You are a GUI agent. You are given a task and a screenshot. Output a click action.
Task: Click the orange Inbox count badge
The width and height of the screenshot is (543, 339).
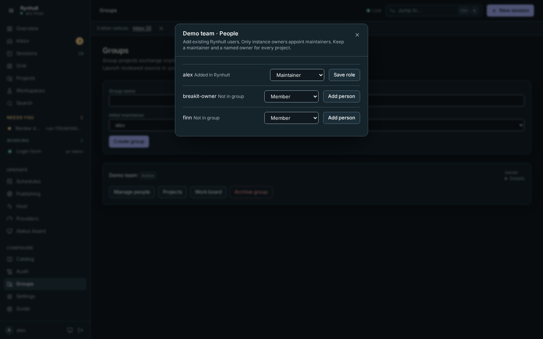[79, 41]
